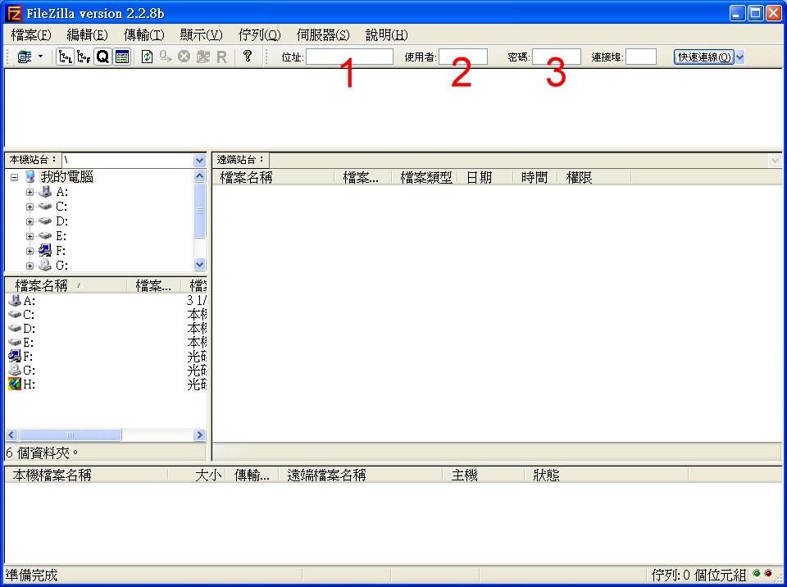The width and height of the screenshot is (787, 587).
Task: Click the FileZilla logo in the title bar
Action: (14, 13)
